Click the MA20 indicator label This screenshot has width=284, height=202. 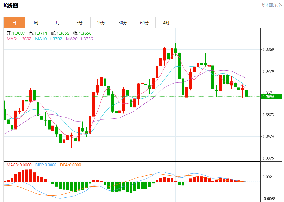(x=79, y=39)
